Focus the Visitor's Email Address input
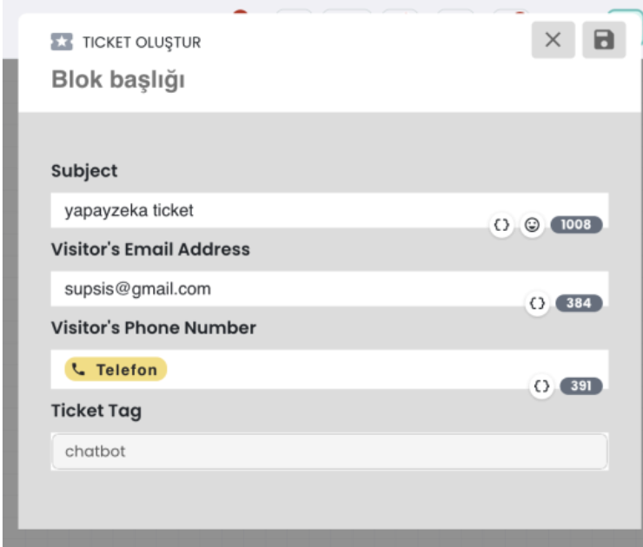Screen dimensions: 643x547 click(x=329, y=288)
